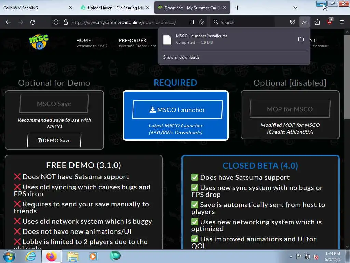
Task: Open the extensions puzzle icon
Action: tap(317, 22)
